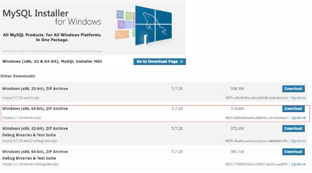The image size is (312, 173).
Task: Open Signature link for win32-debug-test.zip
Action: (x=298, y=141)
